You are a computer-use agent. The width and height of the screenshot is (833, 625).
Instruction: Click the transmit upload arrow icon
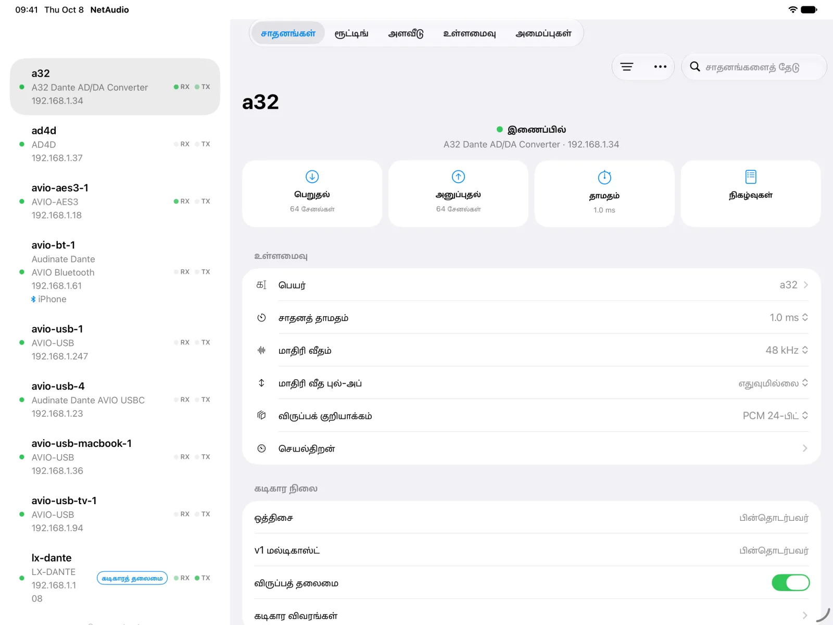458,177
